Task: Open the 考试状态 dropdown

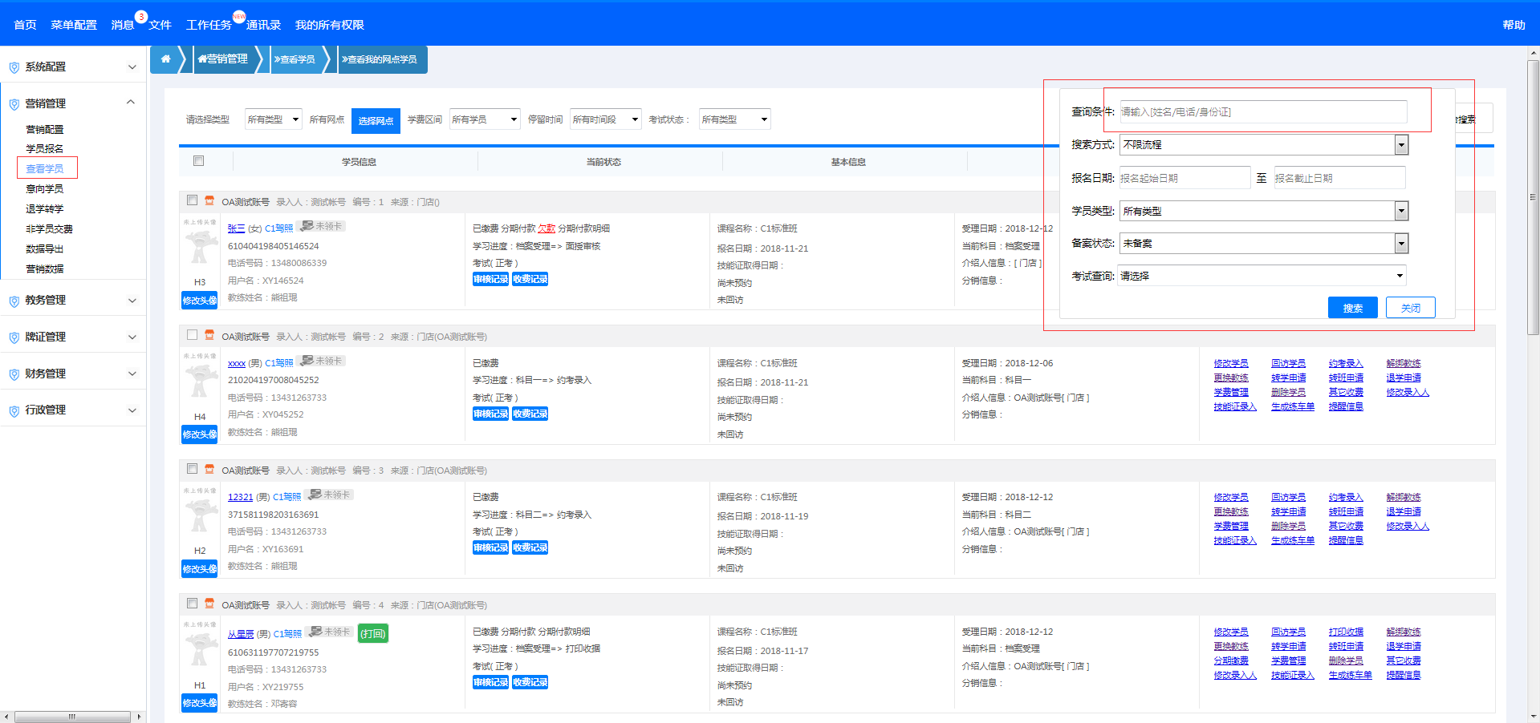Action: click(x=734, y=119)
